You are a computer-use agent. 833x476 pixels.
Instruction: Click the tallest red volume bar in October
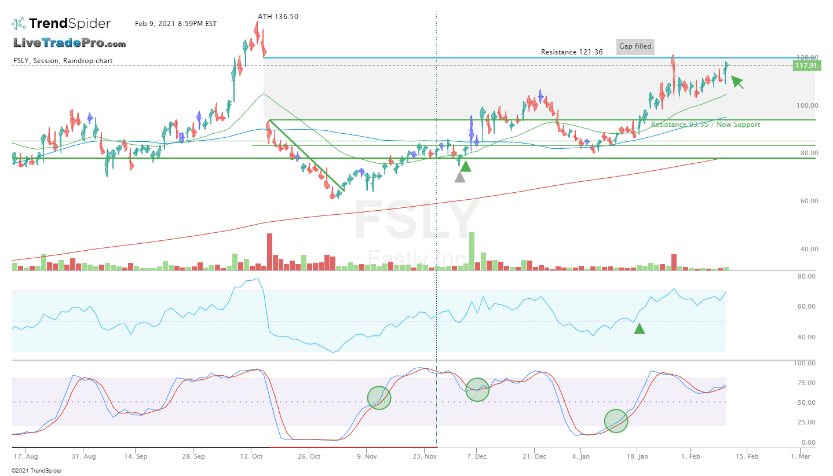(x=269, y=252)
